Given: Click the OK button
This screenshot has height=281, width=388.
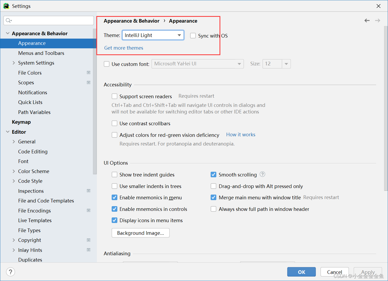Looking at the screenshot, I should (x=301, y=272).
